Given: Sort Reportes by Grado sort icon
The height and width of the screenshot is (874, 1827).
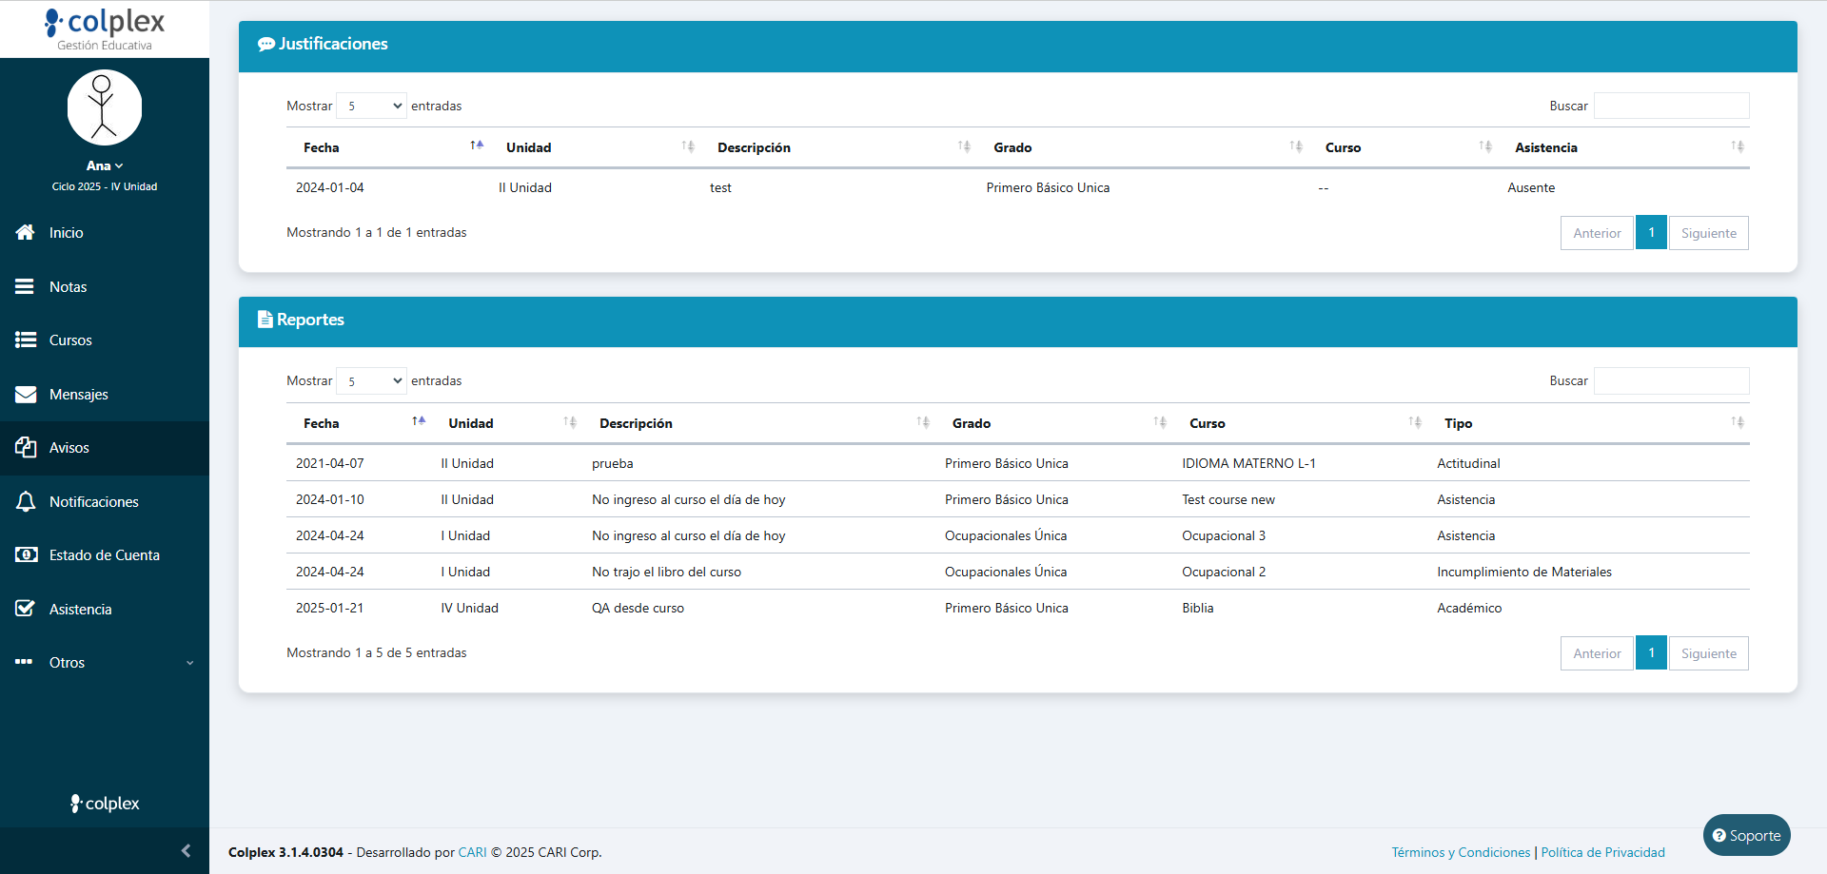Looking at the screenshot, I should pos(1160,422).
